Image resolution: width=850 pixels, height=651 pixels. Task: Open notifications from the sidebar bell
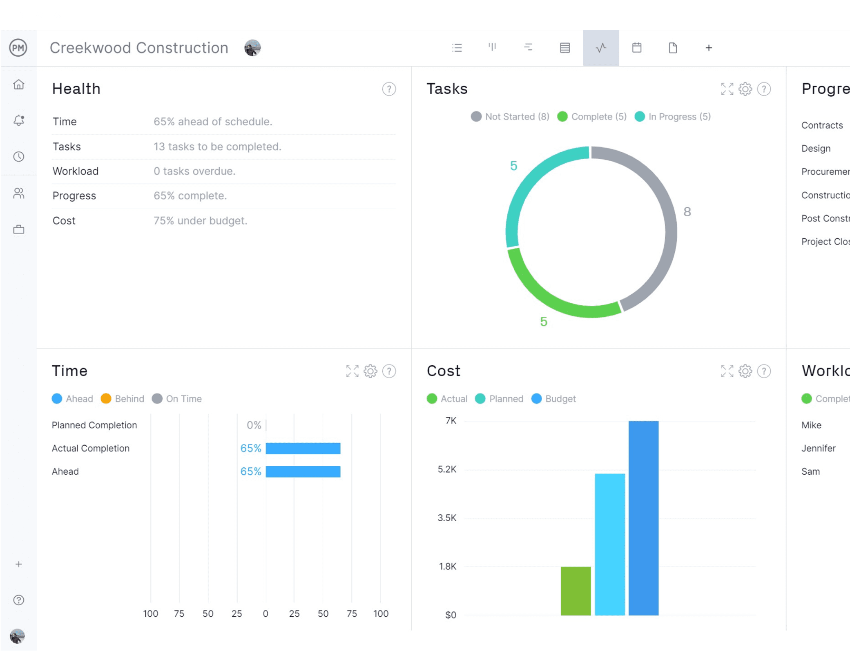click(x=19, y=120)
